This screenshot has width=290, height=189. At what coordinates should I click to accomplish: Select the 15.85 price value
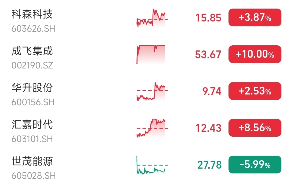pos(208,18)
